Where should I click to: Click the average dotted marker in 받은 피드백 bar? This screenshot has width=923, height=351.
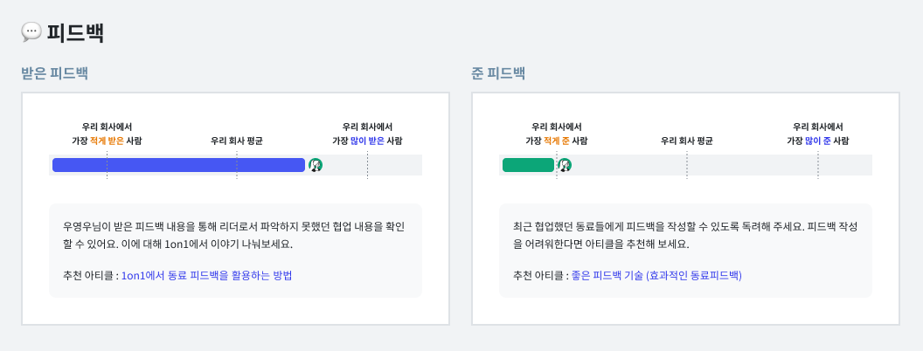[237, 165]
